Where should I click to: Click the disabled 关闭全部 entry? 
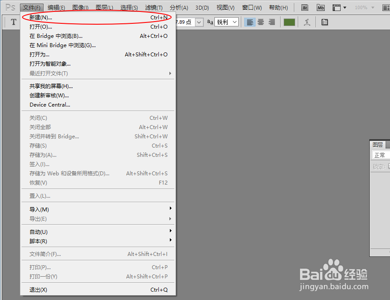point(98,127)
